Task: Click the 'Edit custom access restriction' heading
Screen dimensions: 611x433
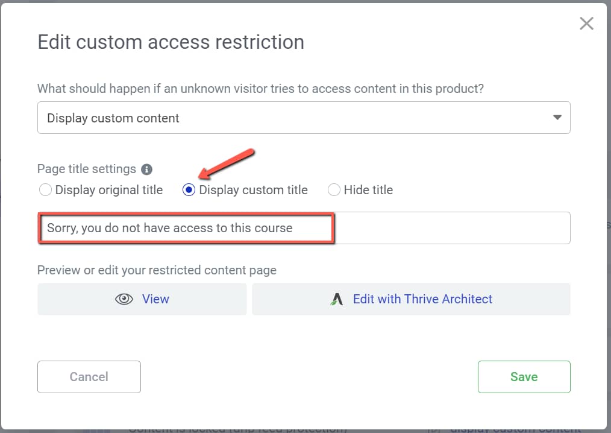Action: click(171, 42)
